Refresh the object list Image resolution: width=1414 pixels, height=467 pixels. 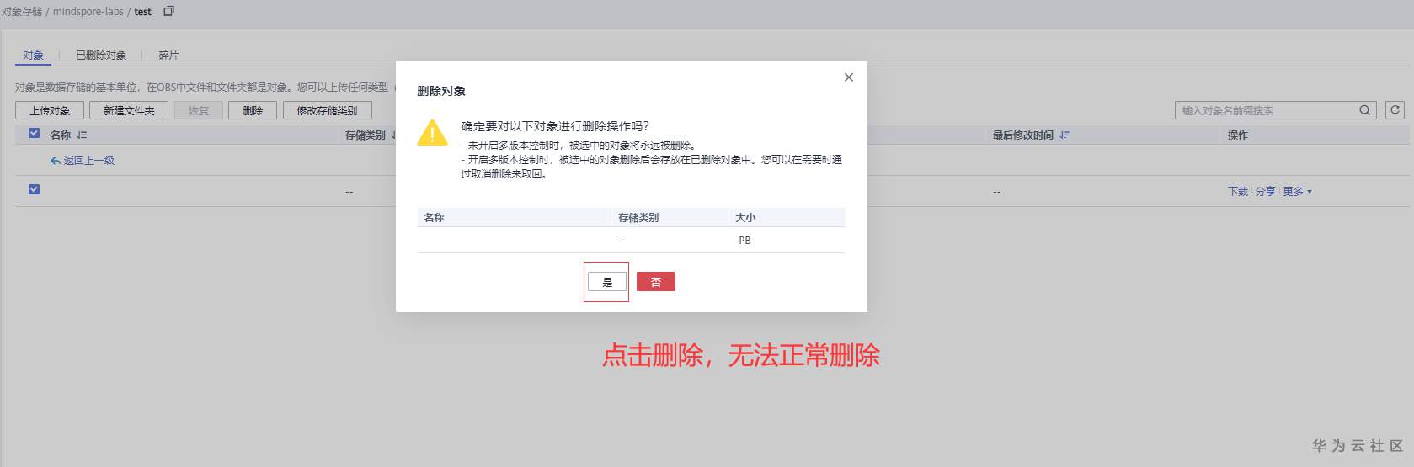point(1395,110)
